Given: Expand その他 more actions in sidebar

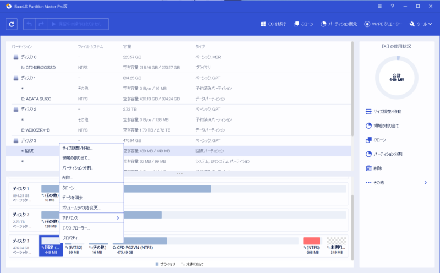Looking at the screenshot, I should coord(397,183).
